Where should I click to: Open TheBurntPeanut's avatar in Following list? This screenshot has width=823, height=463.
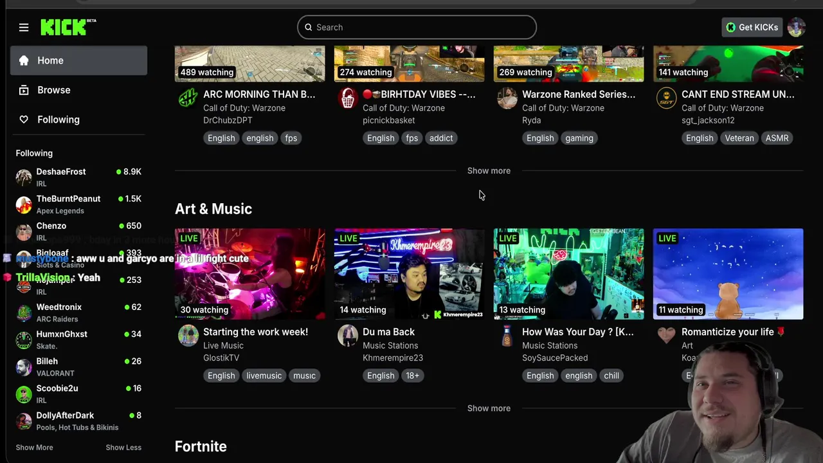(24, 204)
